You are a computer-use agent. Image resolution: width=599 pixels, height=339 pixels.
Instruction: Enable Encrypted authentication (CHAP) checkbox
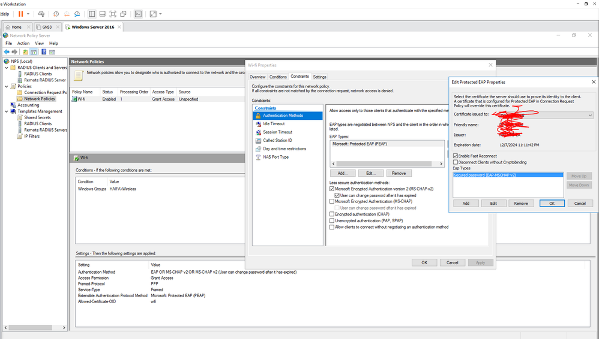[332, 214]
